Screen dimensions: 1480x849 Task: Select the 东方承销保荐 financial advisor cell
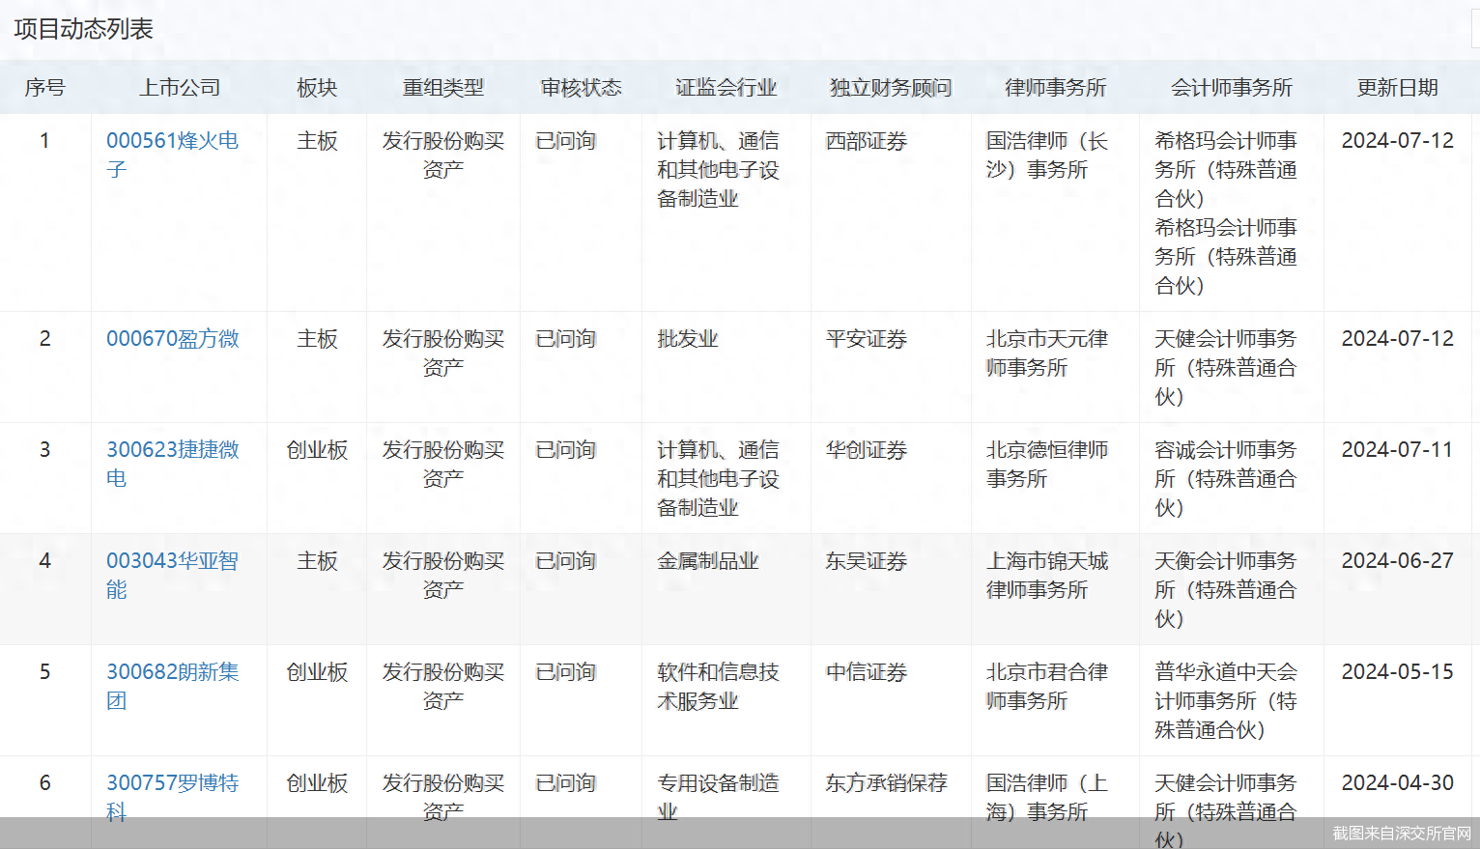coord(887,783)
